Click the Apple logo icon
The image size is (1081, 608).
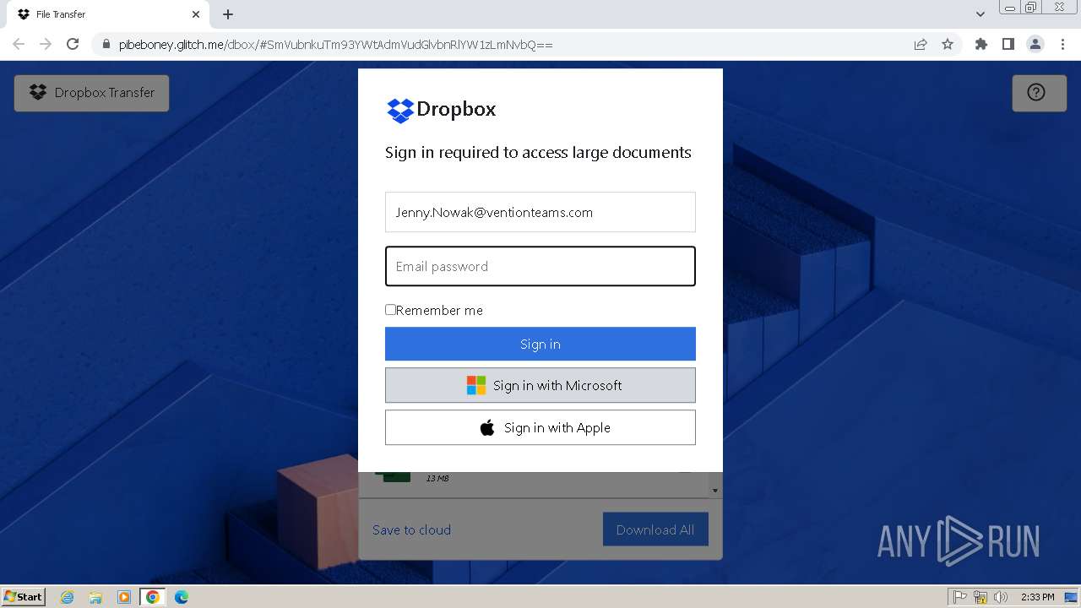[487, 428]
